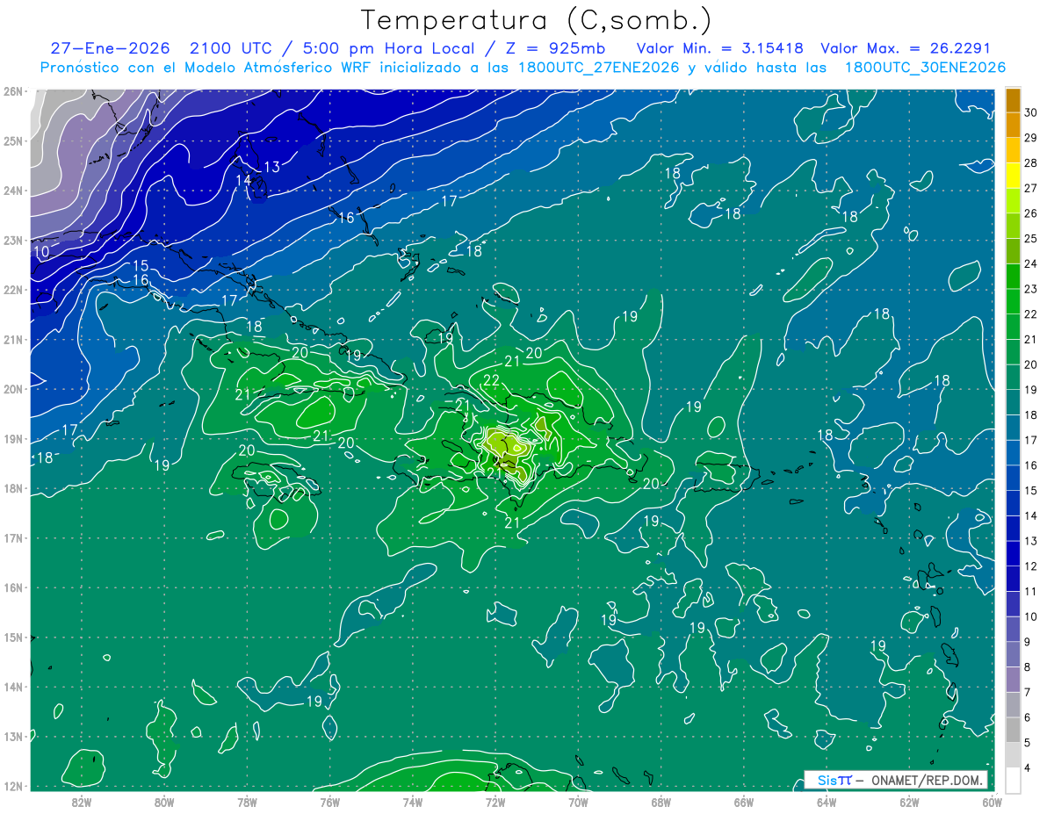The image size is (1054, 814).
Task: Click the "64W" longitude axis label
Action: pyautogui.click(x=827, y=801)
